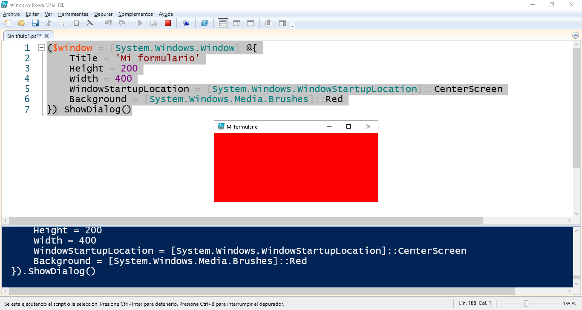Launch PowerShell.exe from the blue toolbar icon

coord(205,23)
